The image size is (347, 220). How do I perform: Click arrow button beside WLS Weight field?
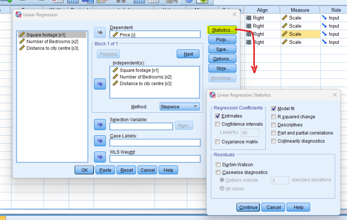coord(100,157)
